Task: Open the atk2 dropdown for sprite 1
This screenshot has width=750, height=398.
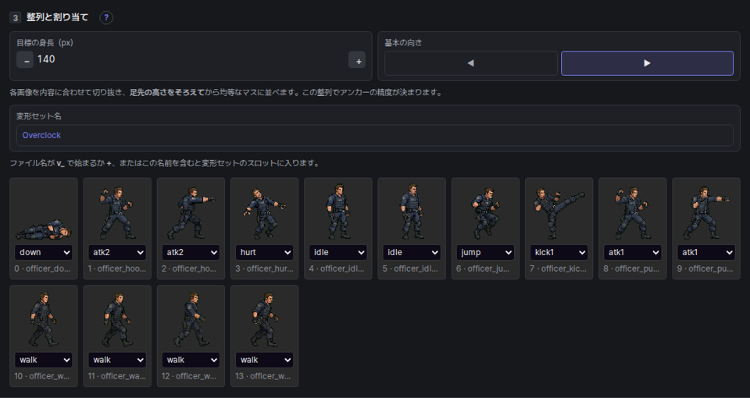Action: (x=117, y=252)
